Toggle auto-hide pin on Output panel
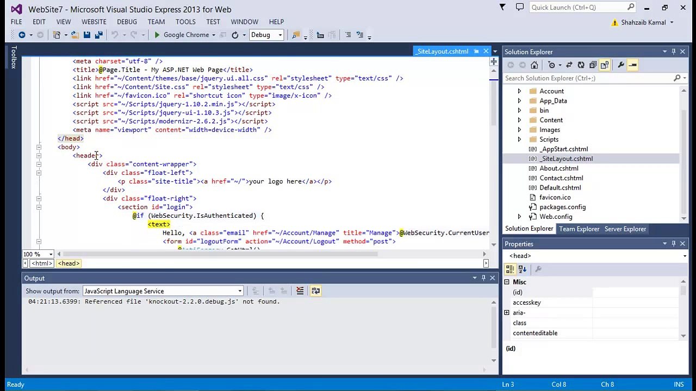Screen dimensions: 696x391 point(483,278)
